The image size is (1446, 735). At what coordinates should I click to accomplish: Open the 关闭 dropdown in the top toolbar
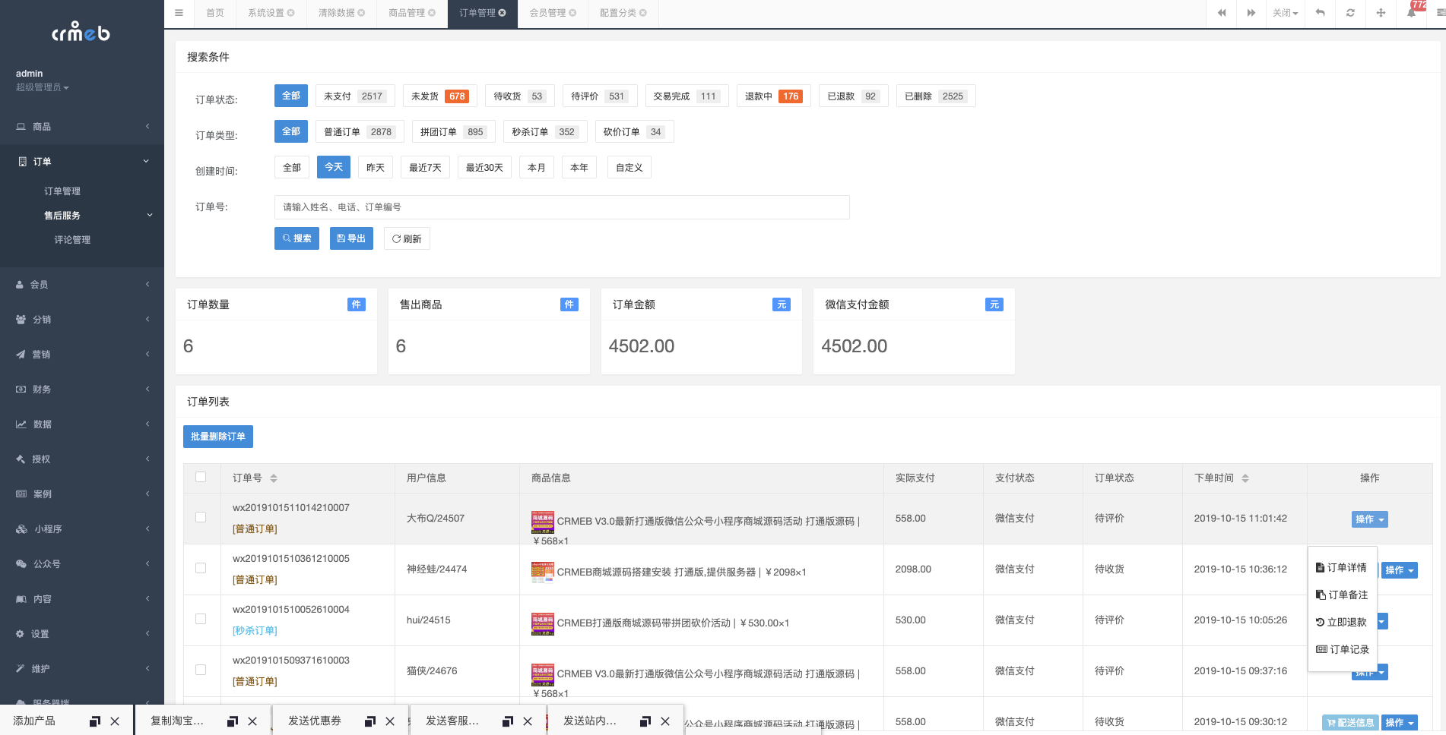click(x=1286, y=13)
